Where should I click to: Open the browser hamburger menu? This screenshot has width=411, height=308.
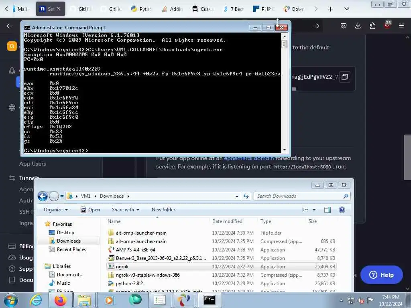point(401,26)
